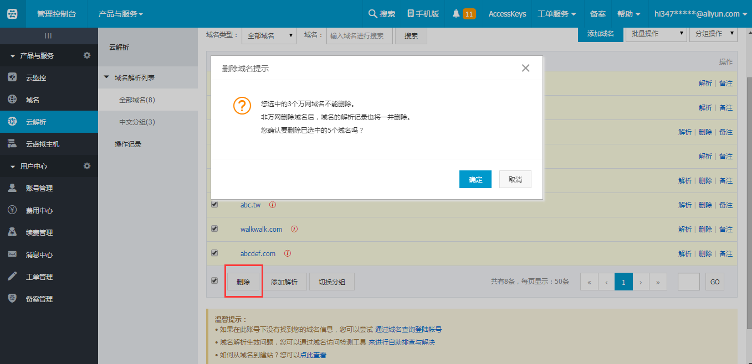The height and width of the screenshot is (364, 752).
Task: Open the 工单服务 menu
Action: pos(556,14)
